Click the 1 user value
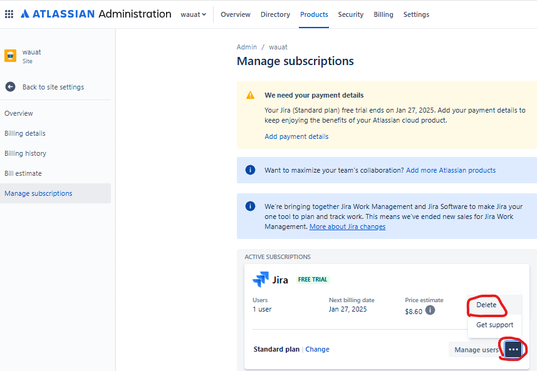The image size is (537, 371). coord(262,309)
